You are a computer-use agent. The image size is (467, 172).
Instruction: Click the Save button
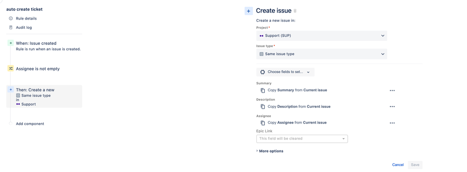pos(415,165)
